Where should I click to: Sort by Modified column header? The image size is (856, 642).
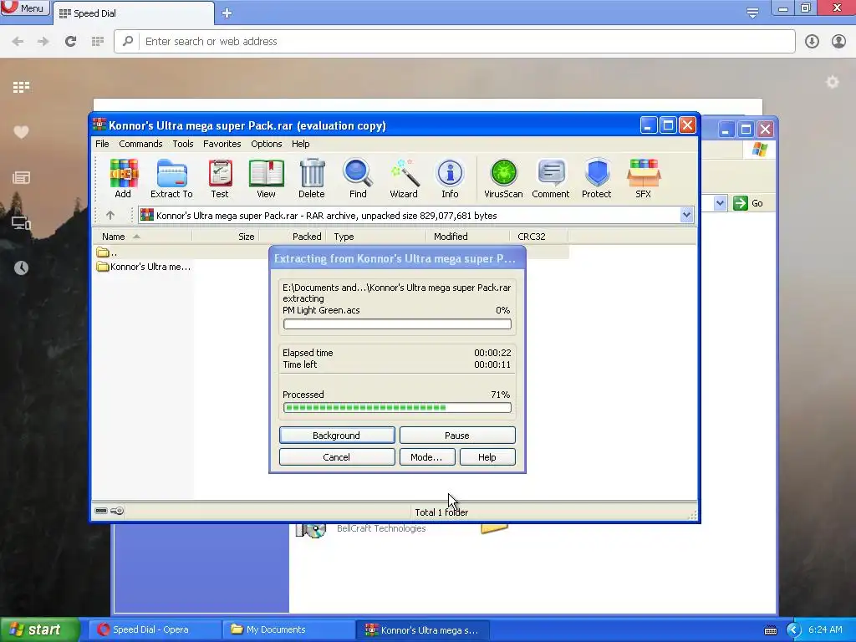point(468,237)
